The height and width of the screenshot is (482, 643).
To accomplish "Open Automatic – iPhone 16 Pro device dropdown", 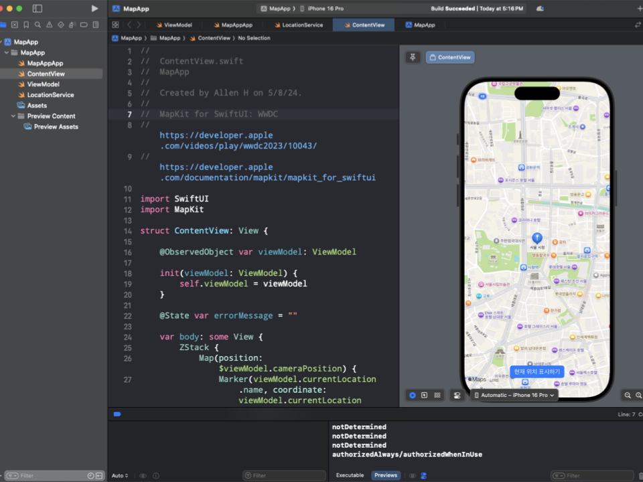I will (x=514, y=395).
